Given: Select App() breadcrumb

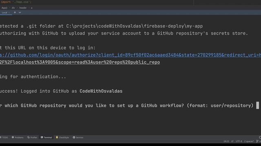Looking at the screenshot, I should (4, 8).
